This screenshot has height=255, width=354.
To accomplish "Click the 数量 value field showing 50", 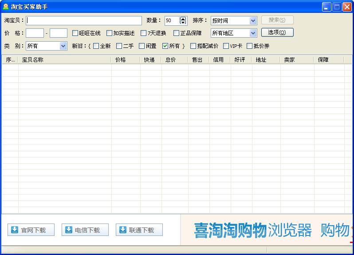I will pos(172,20).
